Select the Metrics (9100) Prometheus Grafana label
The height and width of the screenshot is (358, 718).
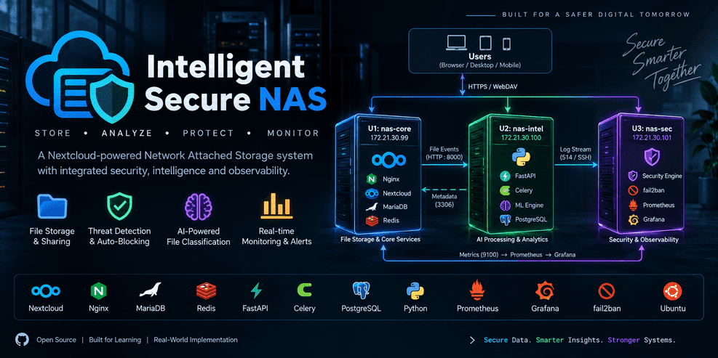(x=517, y=254)
